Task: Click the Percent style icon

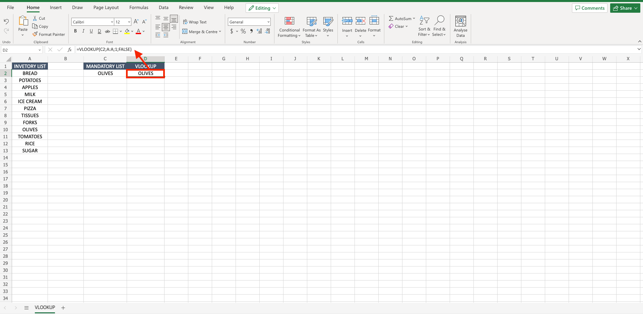Action: [243, 31]
